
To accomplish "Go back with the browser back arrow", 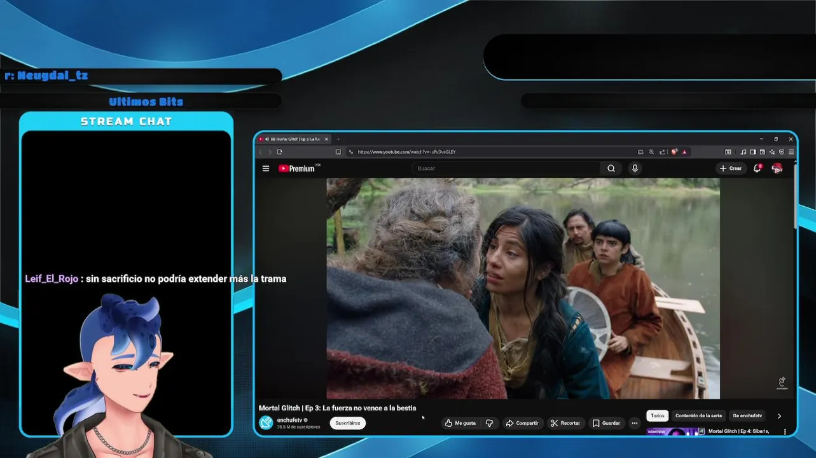I will point(260,152).
